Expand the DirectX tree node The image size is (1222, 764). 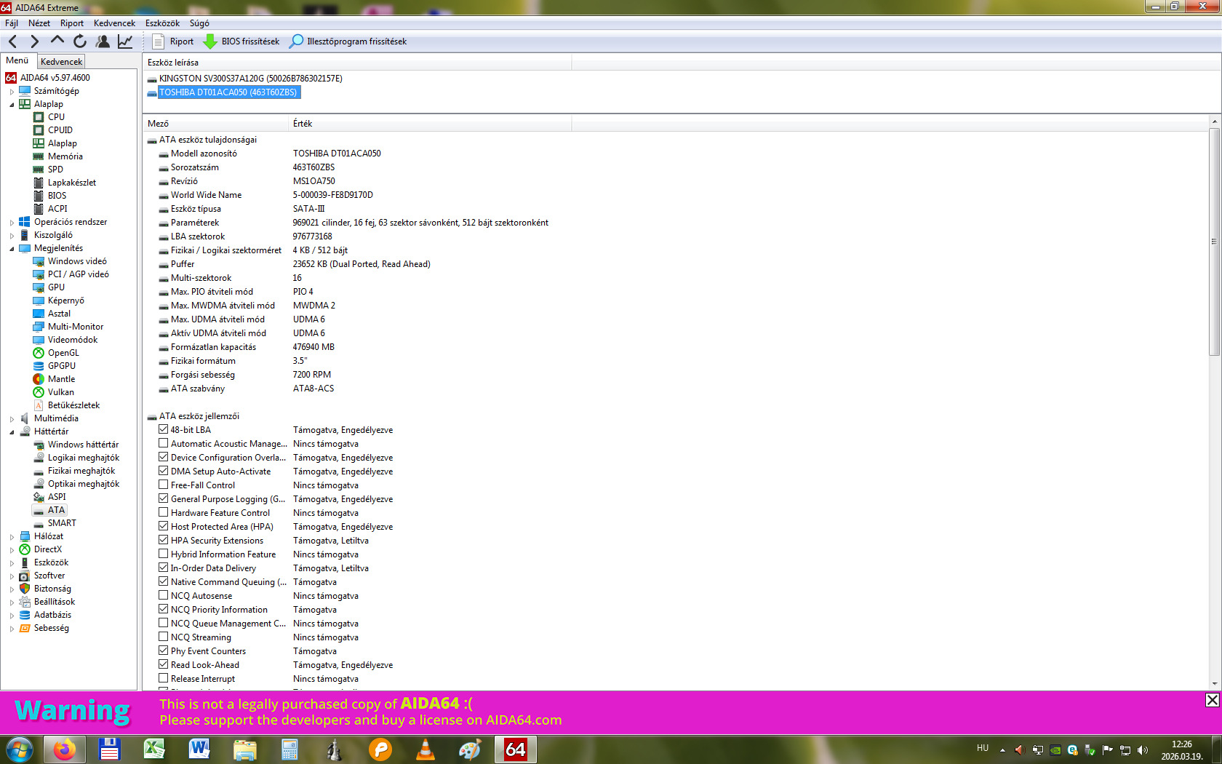(x=12, y=550)
